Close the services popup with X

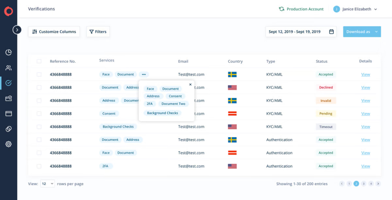coord(190,84)
